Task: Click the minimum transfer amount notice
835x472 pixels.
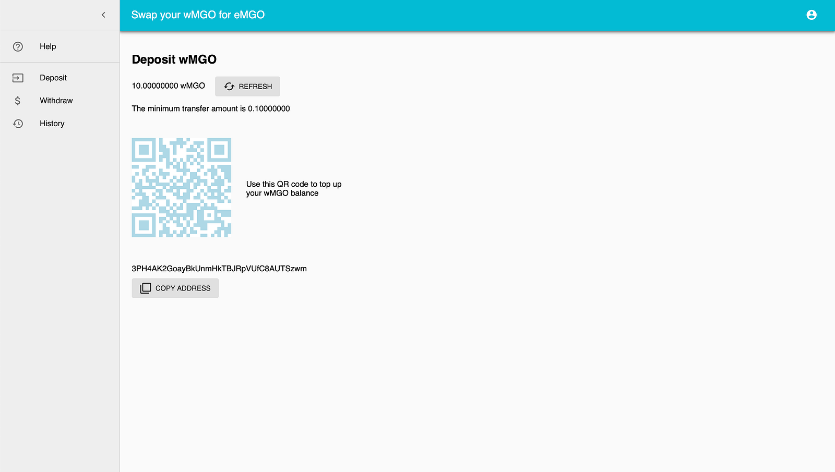Action: (x=211, y=108)
